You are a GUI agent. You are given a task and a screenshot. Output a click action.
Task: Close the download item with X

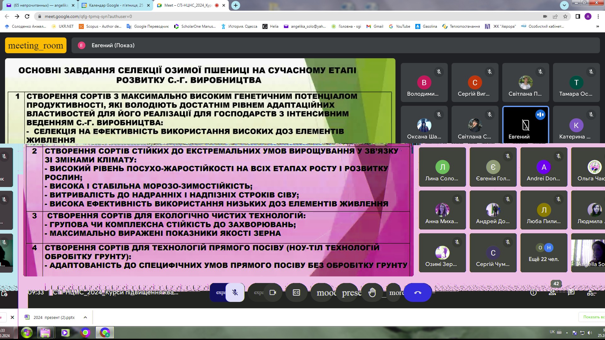pos(12,317)
